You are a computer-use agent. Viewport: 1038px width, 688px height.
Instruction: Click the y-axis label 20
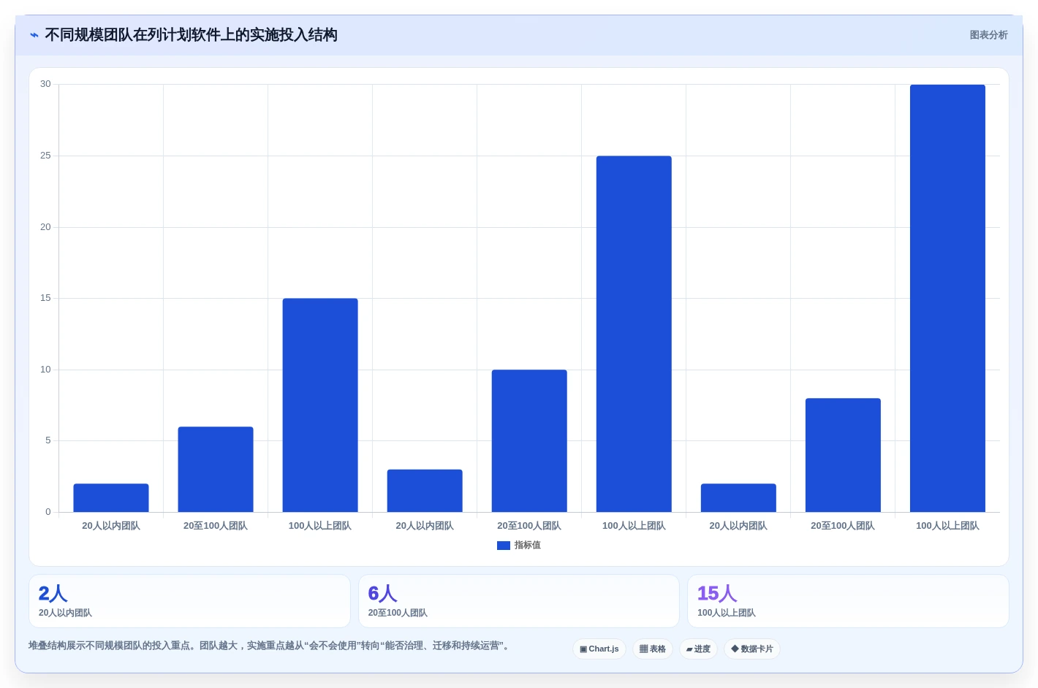pos(45,227)
